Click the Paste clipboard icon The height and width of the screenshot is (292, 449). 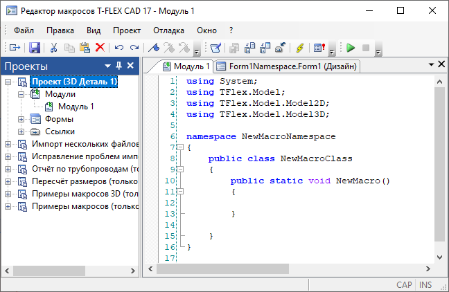(85, 48)
